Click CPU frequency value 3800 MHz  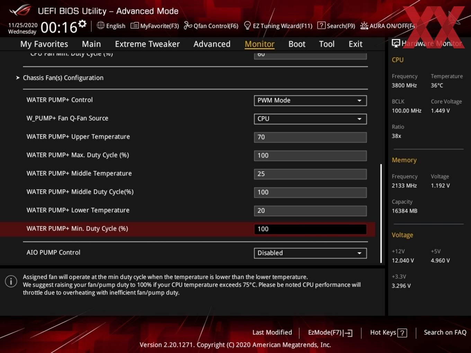[x=404, y=85]
